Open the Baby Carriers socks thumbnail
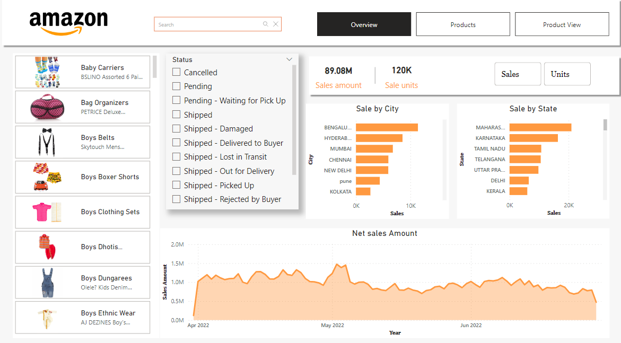 tap(47, 72)
